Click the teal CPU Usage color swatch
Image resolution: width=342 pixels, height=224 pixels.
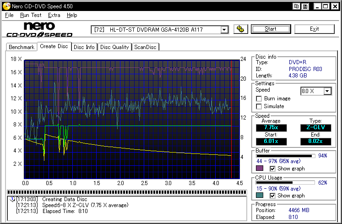[x=259, y=196]
